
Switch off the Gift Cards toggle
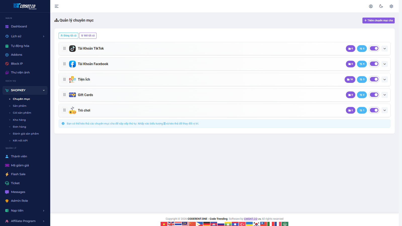pyautogui.click(x=374, y=95)
